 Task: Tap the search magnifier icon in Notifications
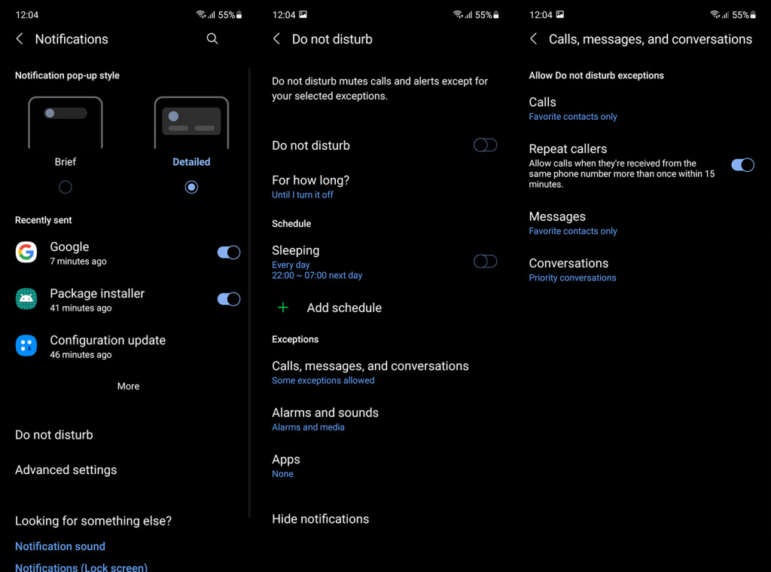pos(212,38)
